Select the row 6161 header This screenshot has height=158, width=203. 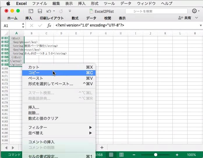tap(5, 38)
